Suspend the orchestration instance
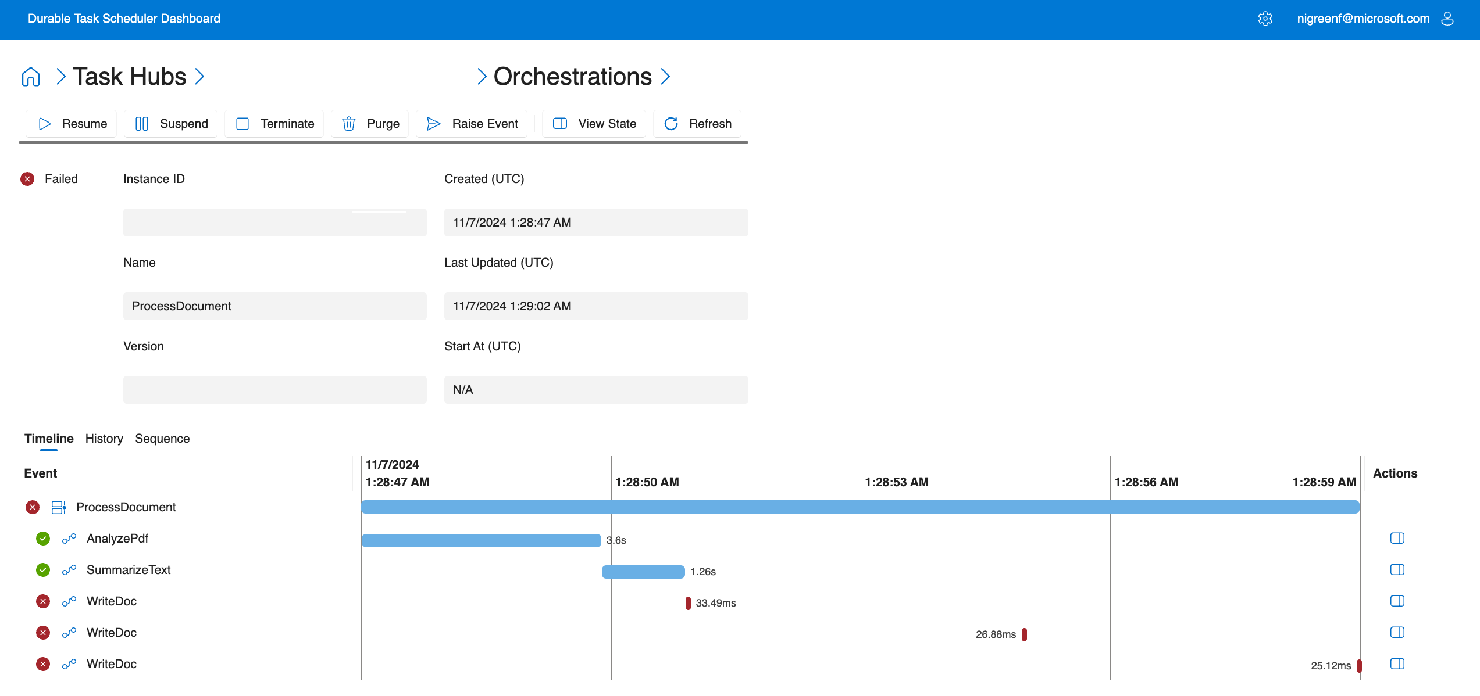1480x696 pixels. tap(170, 123)
